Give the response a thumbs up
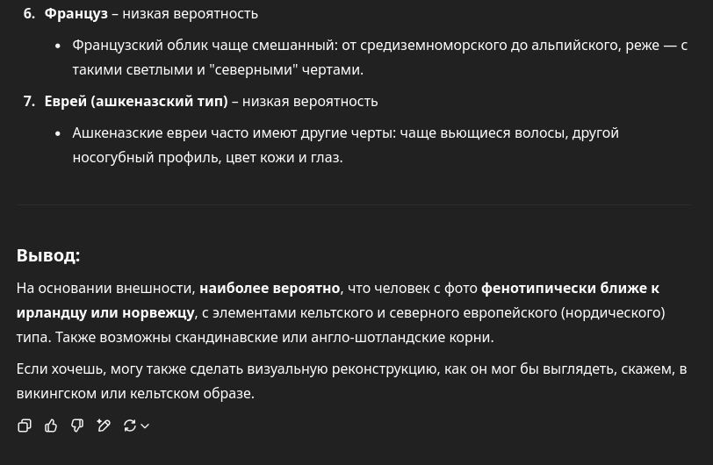This screenshot has width=713, height=465. 51,426
